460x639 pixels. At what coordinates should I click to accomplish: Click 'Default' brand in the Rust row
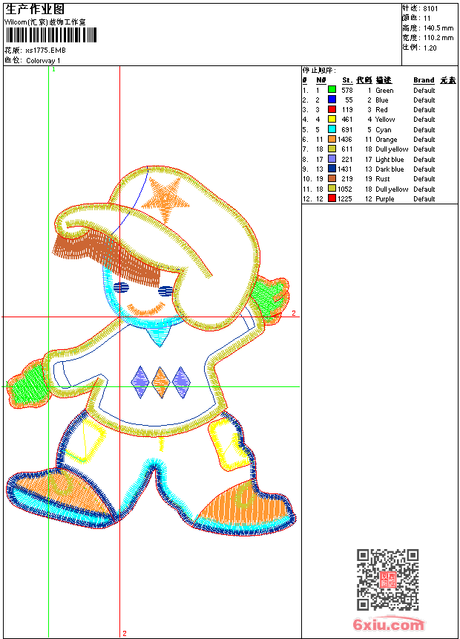pyautogui.click(x=424, y=179)
